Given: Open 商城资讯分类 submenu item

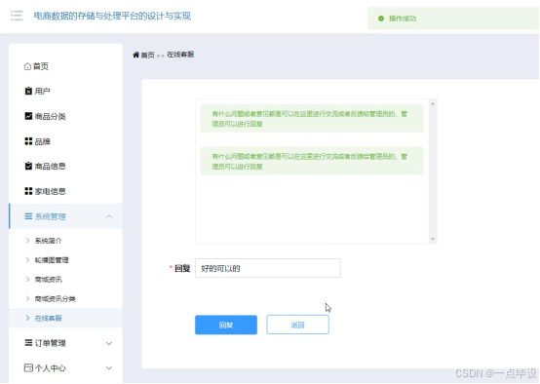Looking at the screenshot, I should 65,298.
